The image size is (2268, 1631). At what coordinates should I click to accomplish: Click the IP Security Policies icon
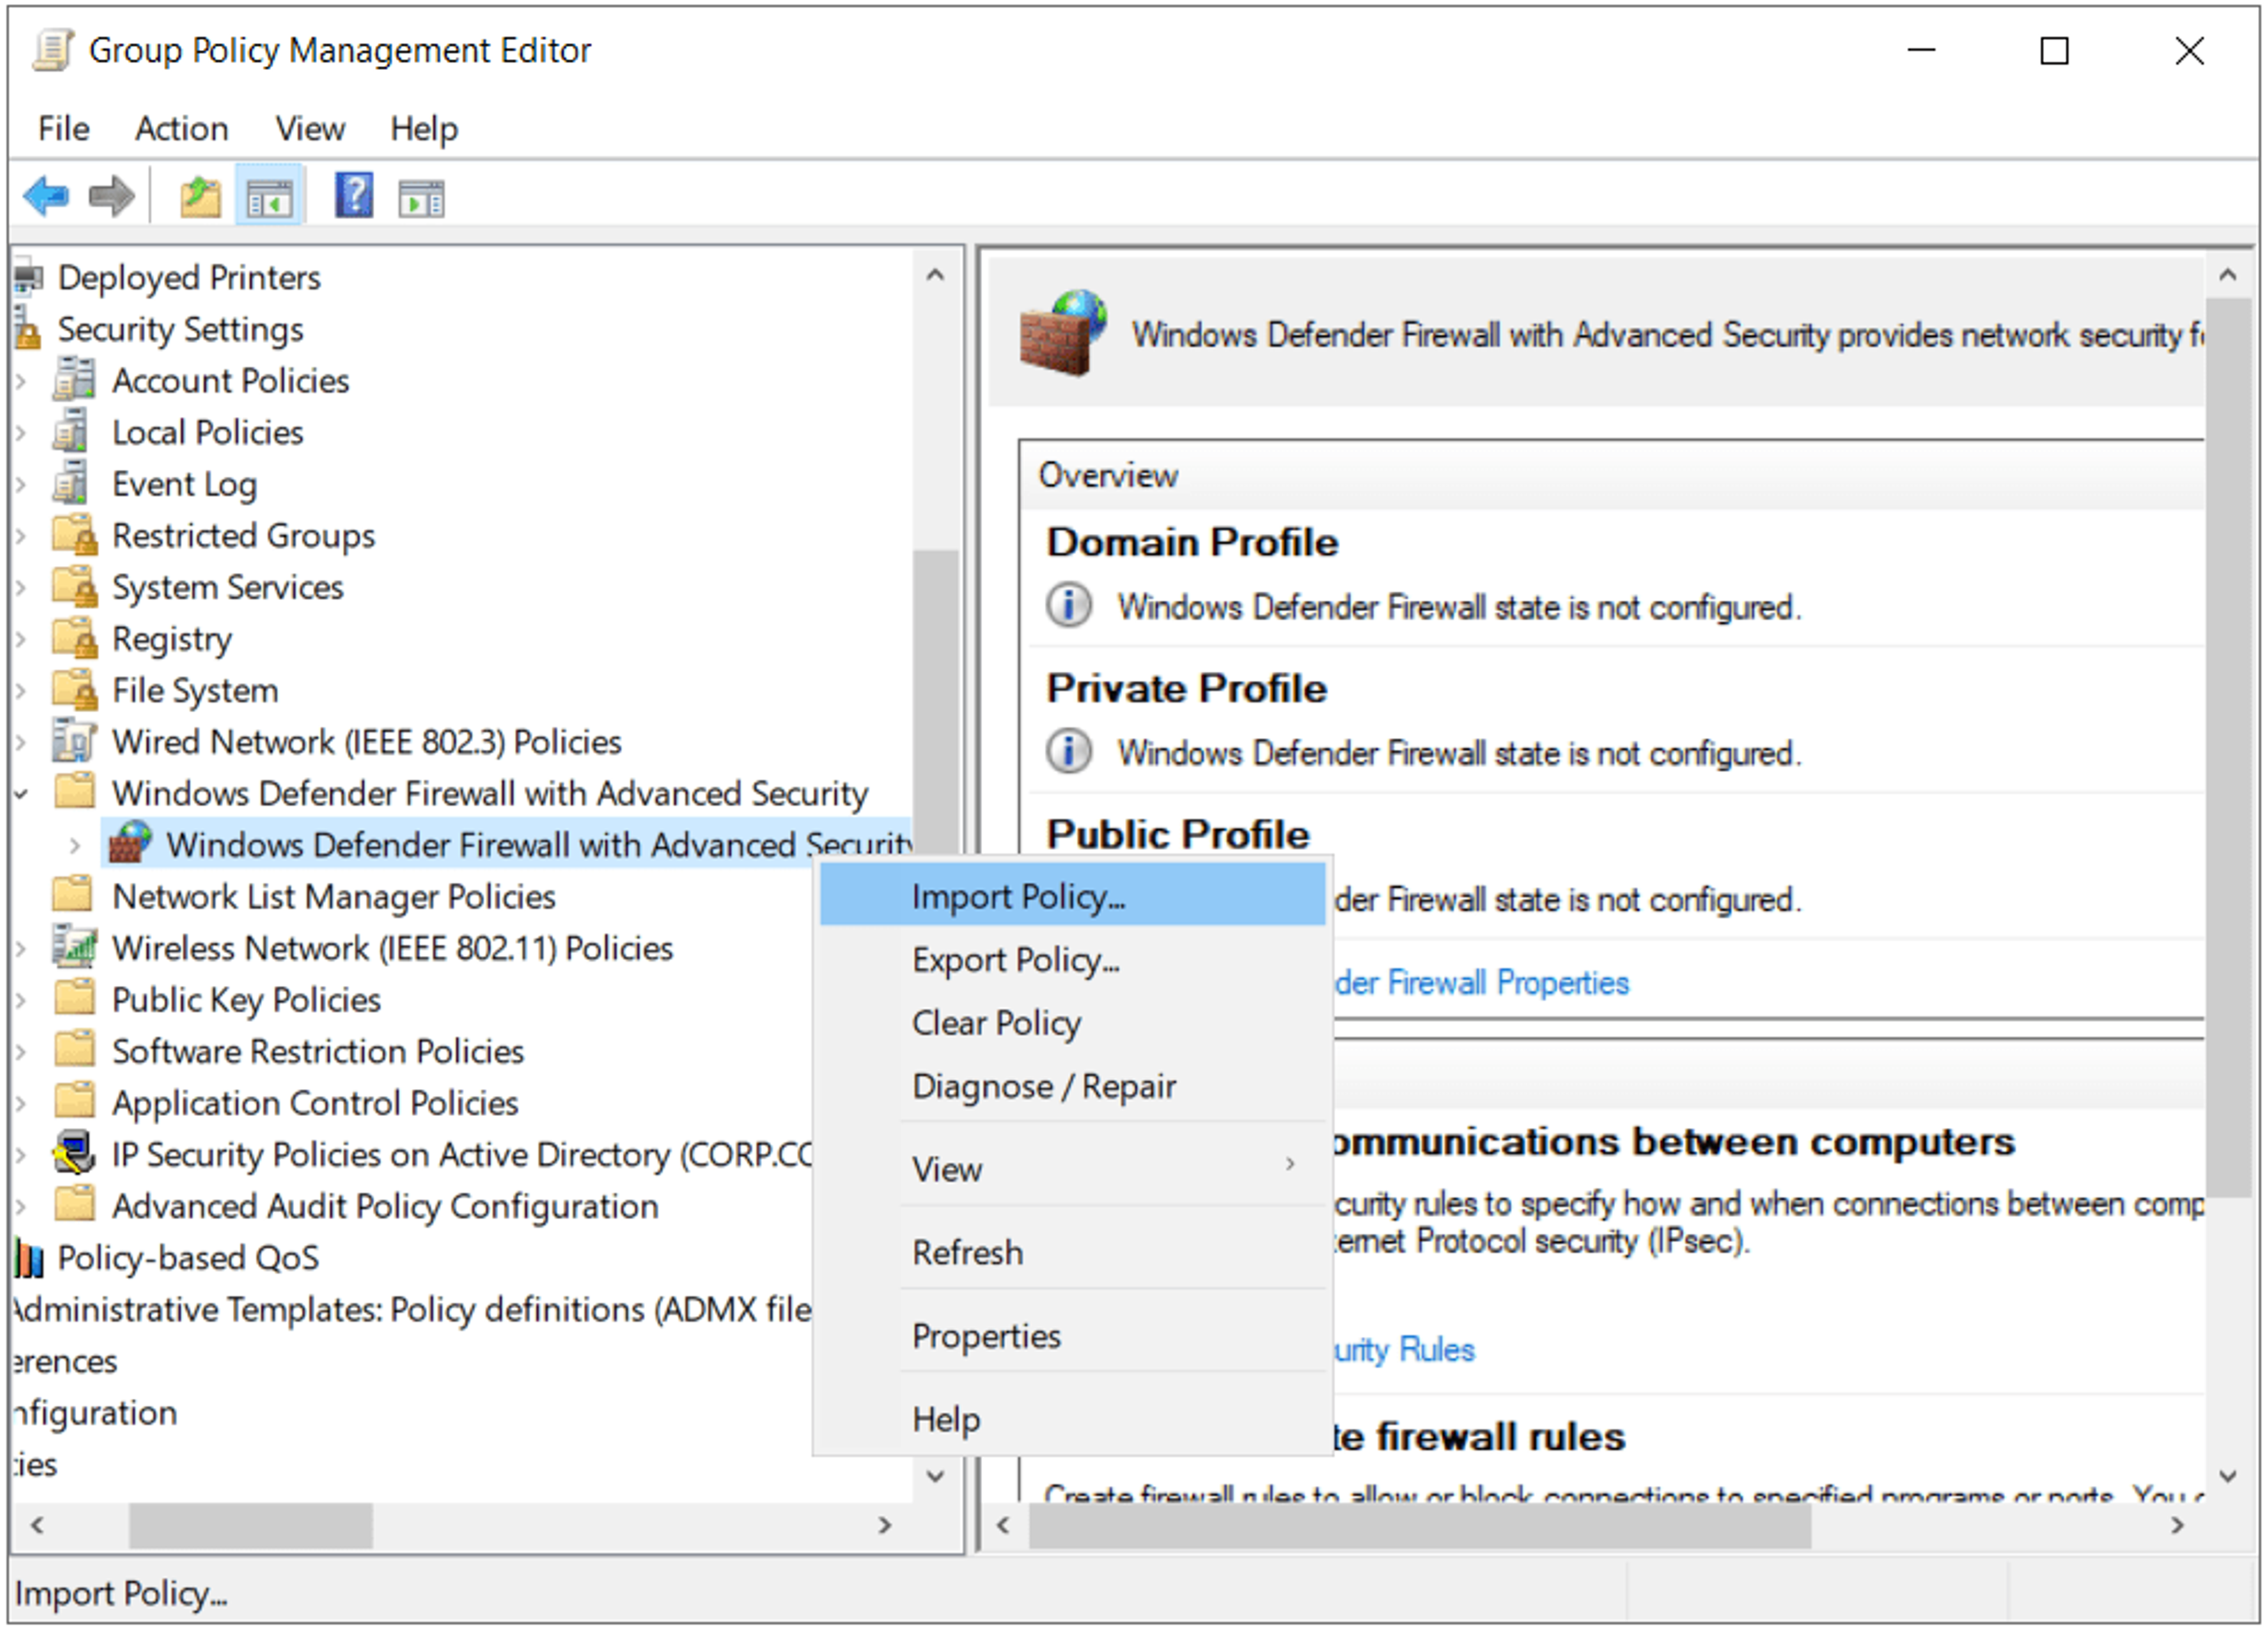click(75, 1153)
